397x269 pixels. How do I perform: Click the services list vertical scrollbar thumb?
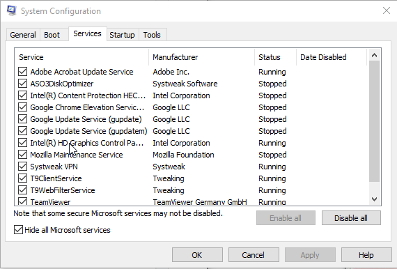374,121
